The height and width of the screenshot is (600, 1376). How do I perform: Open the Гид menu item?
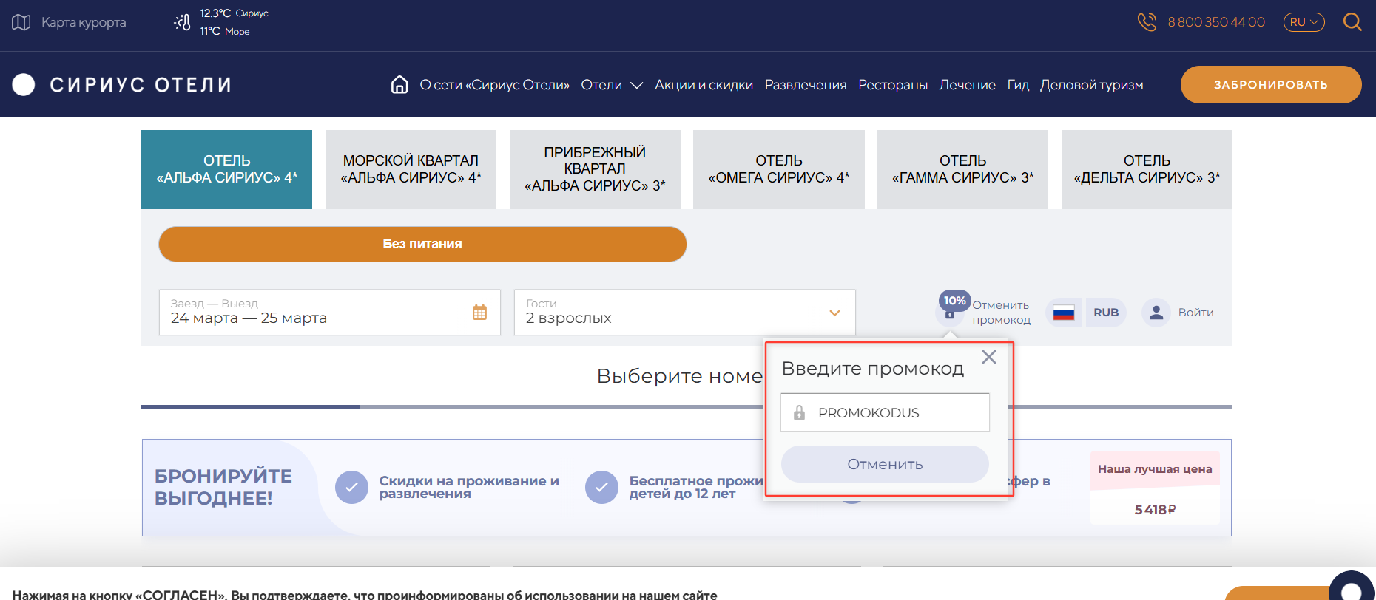[x=1018, y=85]
